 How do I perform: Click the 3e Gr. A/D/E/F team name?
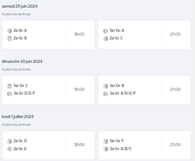[123, 93]
